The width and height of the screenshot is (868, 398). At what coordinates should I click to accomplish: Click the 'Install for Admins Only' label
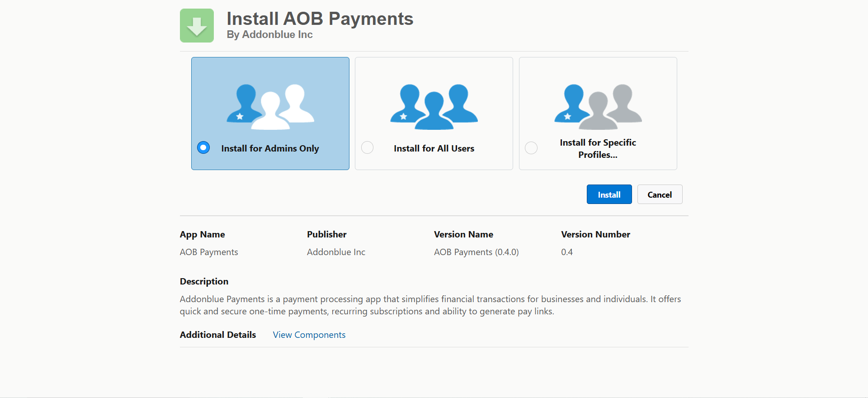pyautogui.click(x=270, y=148)
